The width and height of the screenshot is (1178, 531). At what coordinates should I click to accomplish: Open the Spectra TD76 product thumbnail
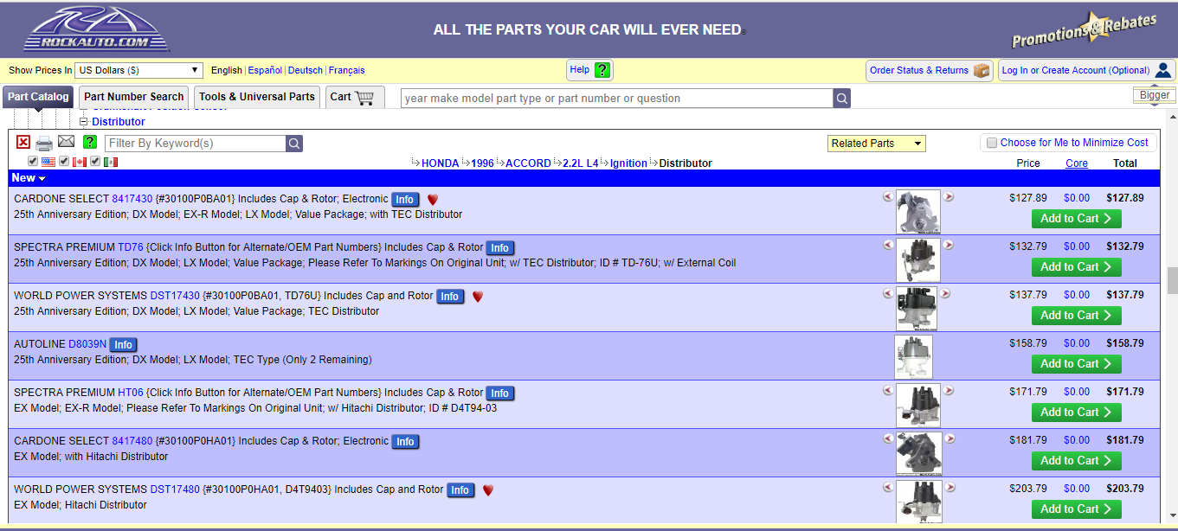(918, 260)
